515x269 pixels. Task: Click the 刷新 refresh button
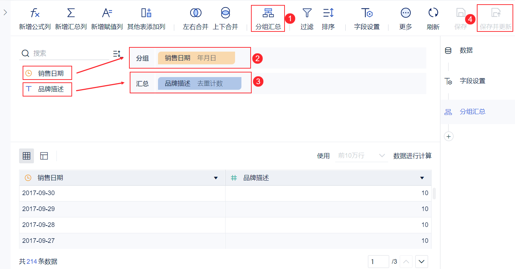(433, 19)
